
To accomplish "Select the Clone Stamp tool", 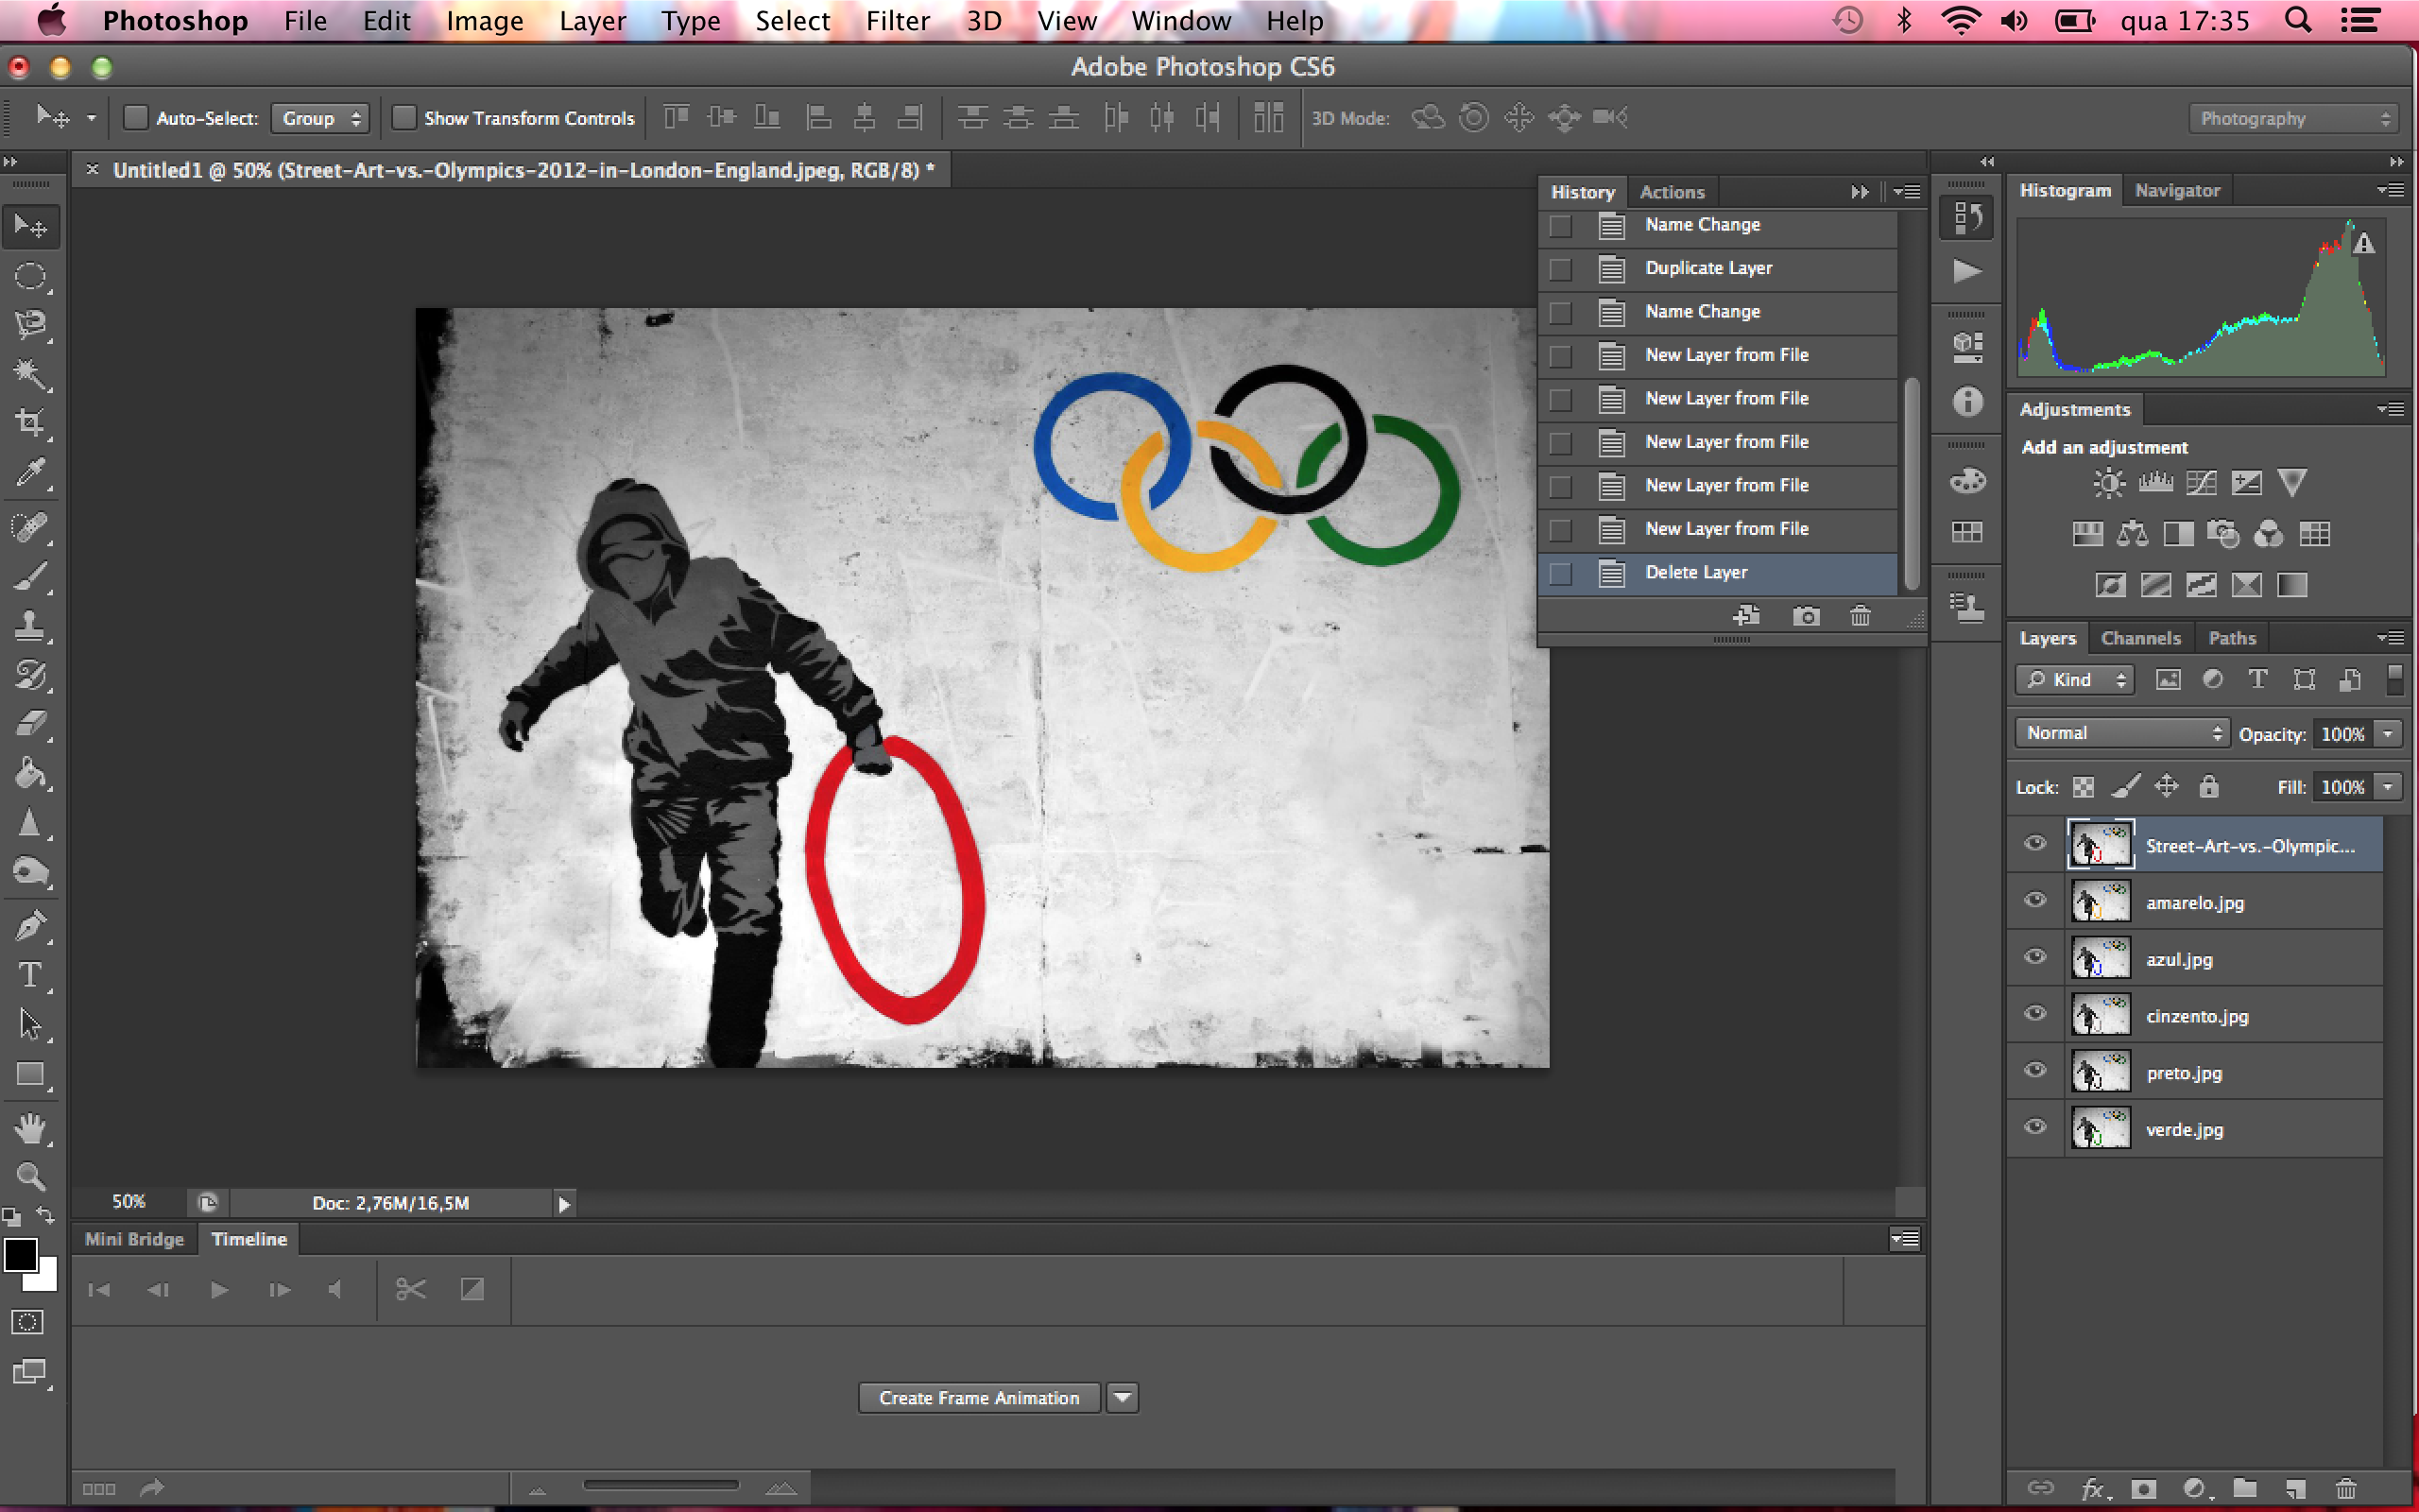I will 30,625.
